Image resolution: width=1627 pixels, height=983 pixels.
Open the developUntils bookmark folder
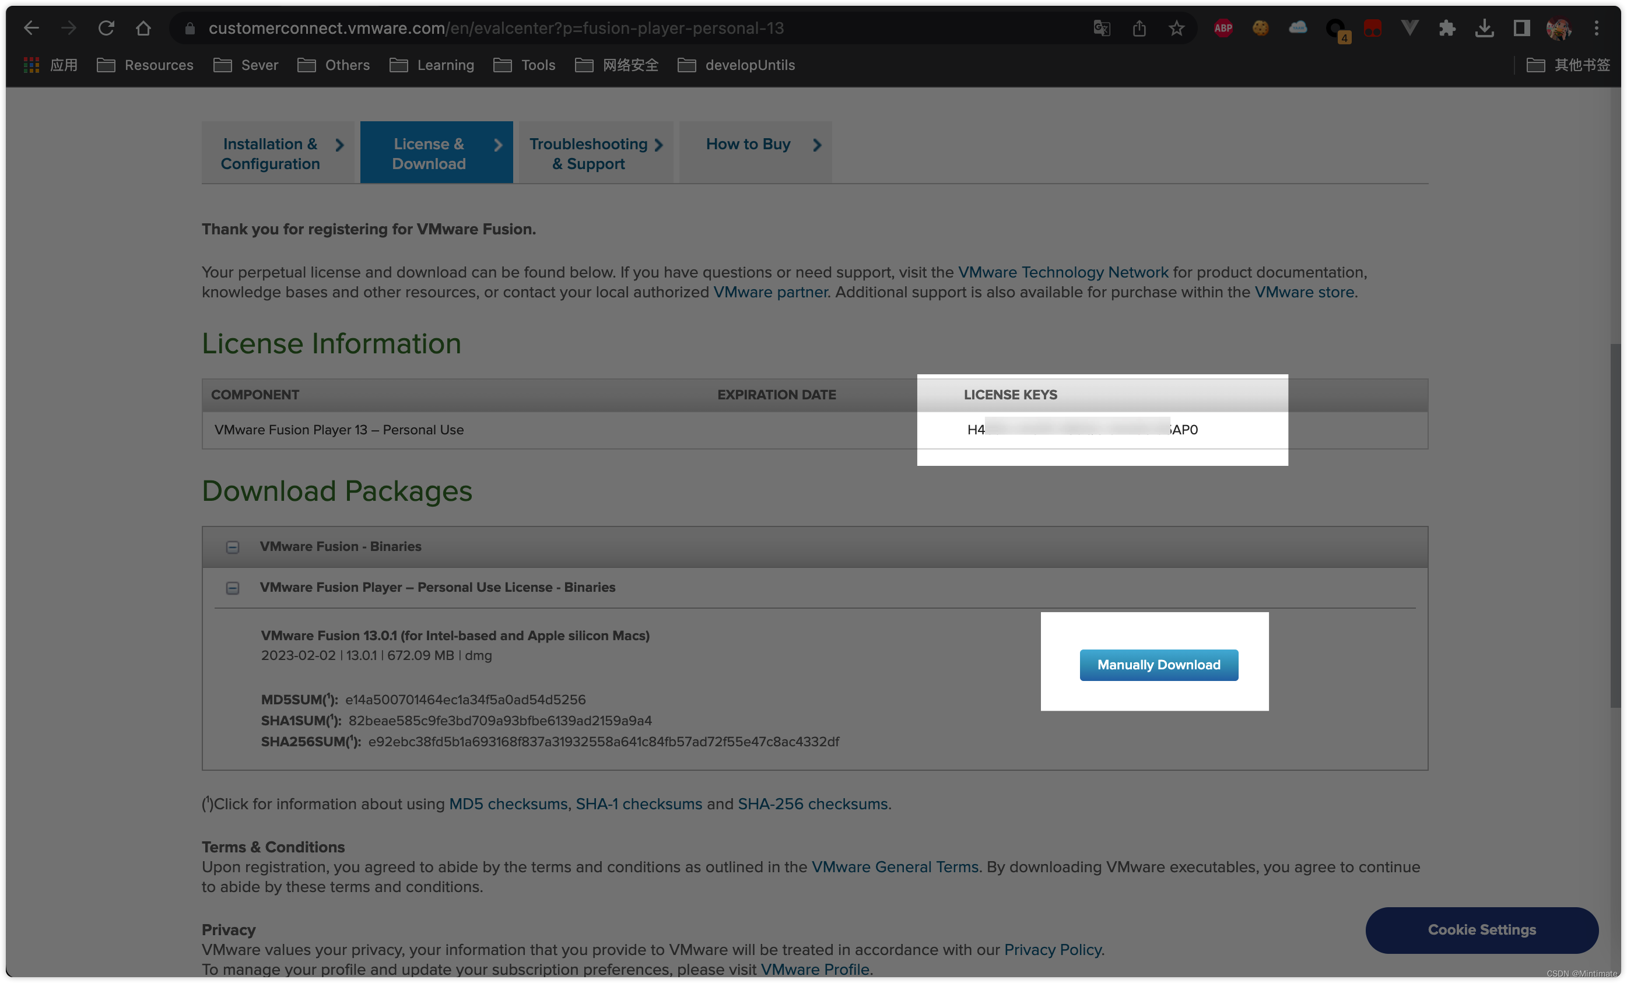click(x=737, y=65)
